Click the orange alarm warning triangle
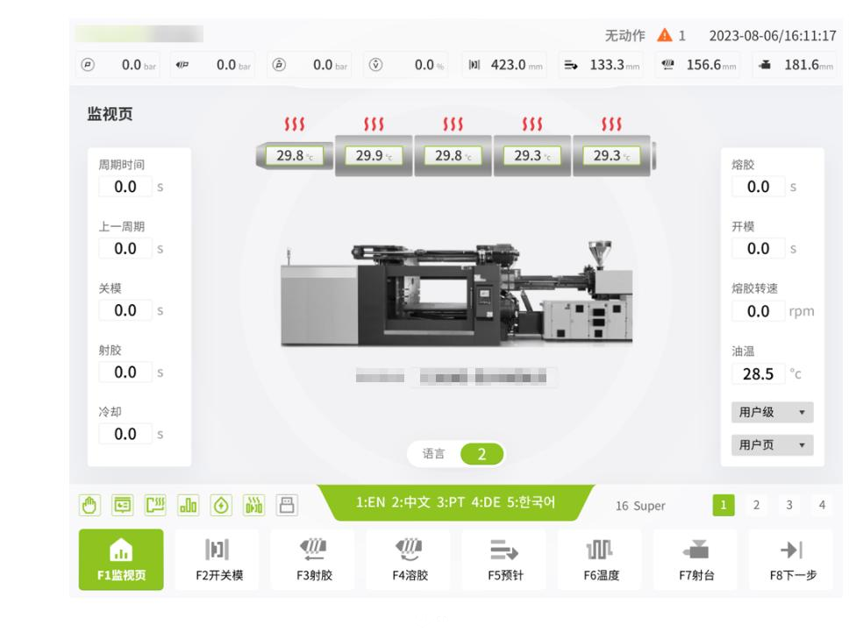 tap(664, 36)
